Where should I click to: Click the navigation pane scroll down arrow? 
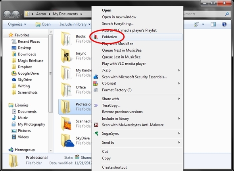click(51, 150)
